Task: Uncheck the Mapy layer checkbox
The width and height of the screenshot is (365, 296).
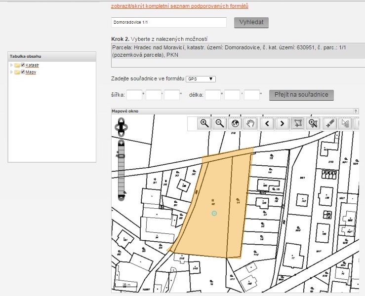Action: tap(23, 72)
